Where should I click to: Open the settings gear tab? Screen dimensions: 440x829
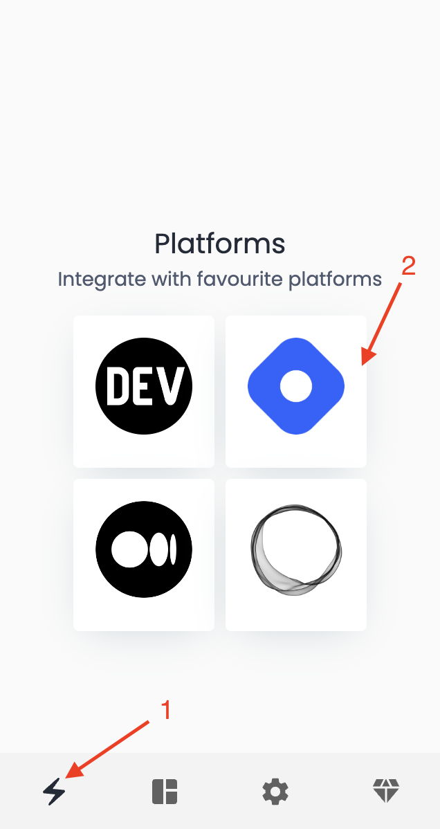click(x=275, y=792)
